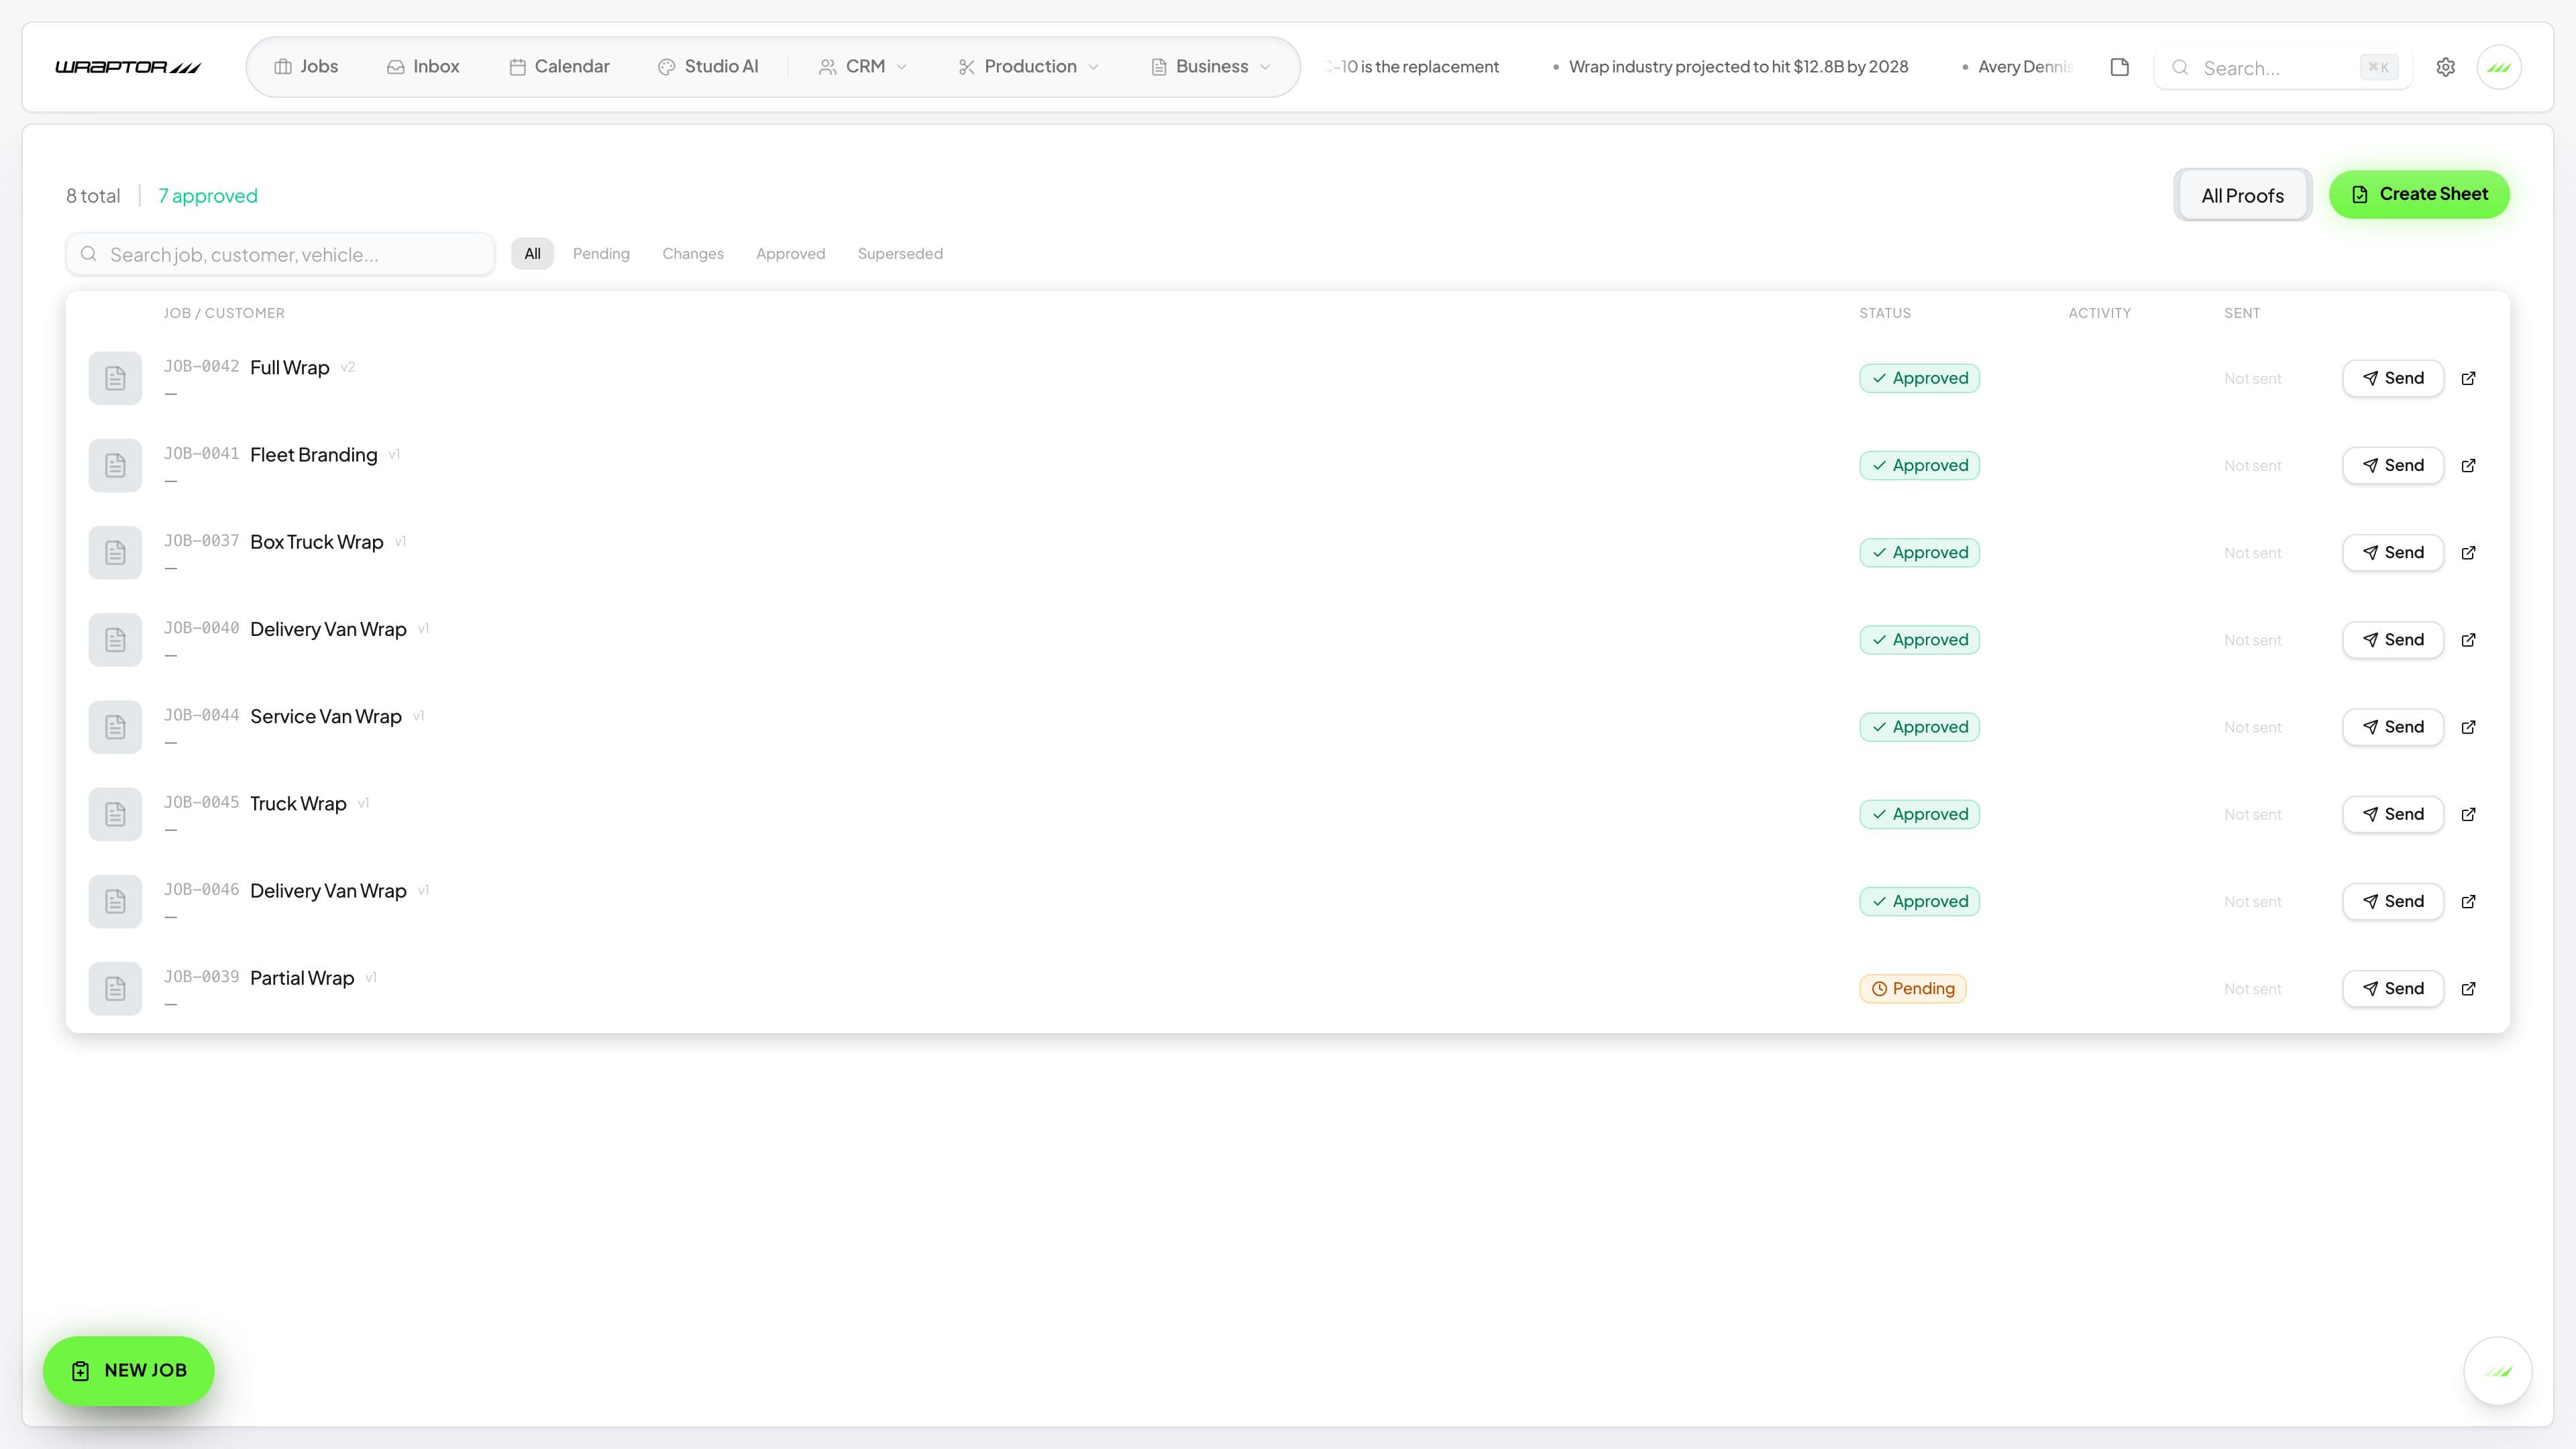Open JOB-0042 proof in new window

click(2468, 378)
